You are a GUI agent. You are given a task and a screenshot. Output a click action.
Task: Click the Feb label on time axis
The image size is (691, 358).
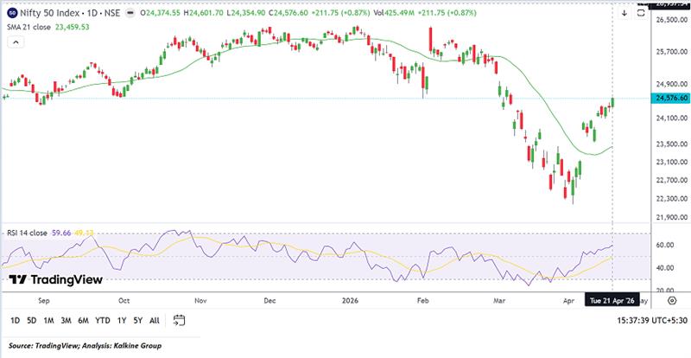[422, 301]
